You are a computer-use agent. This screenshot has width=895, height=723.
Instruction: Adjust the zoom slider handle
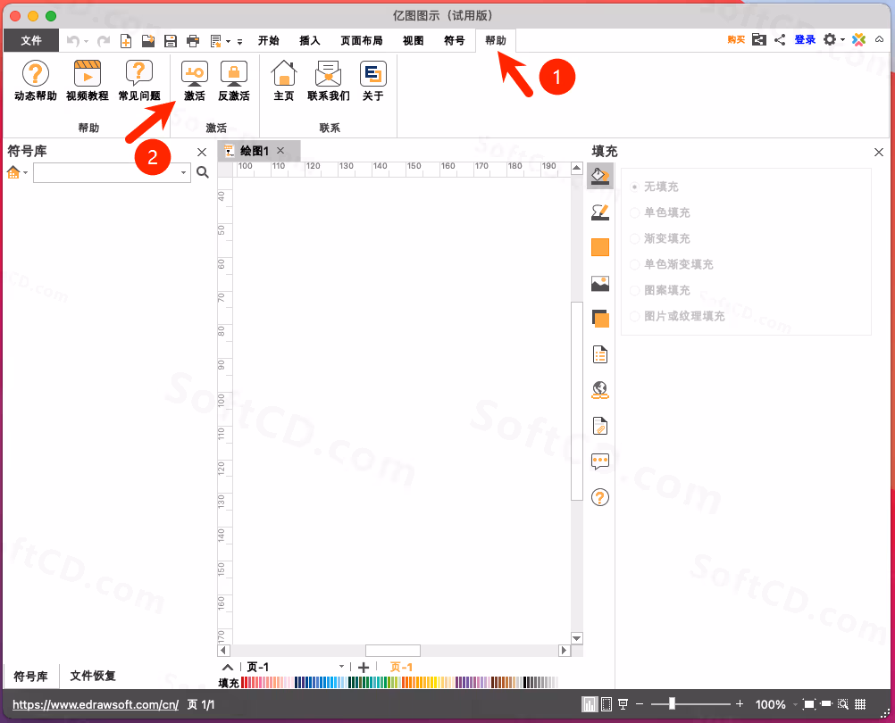tap(672, 704)
